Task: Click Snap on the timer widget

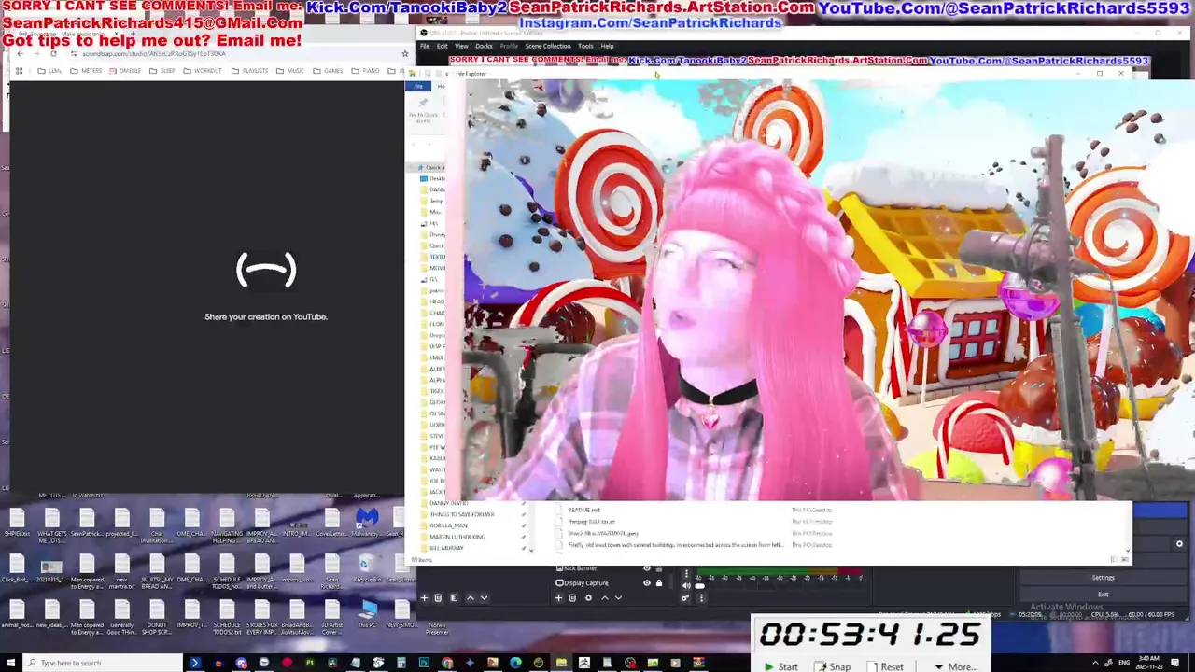Action: (x=833, y=666)
